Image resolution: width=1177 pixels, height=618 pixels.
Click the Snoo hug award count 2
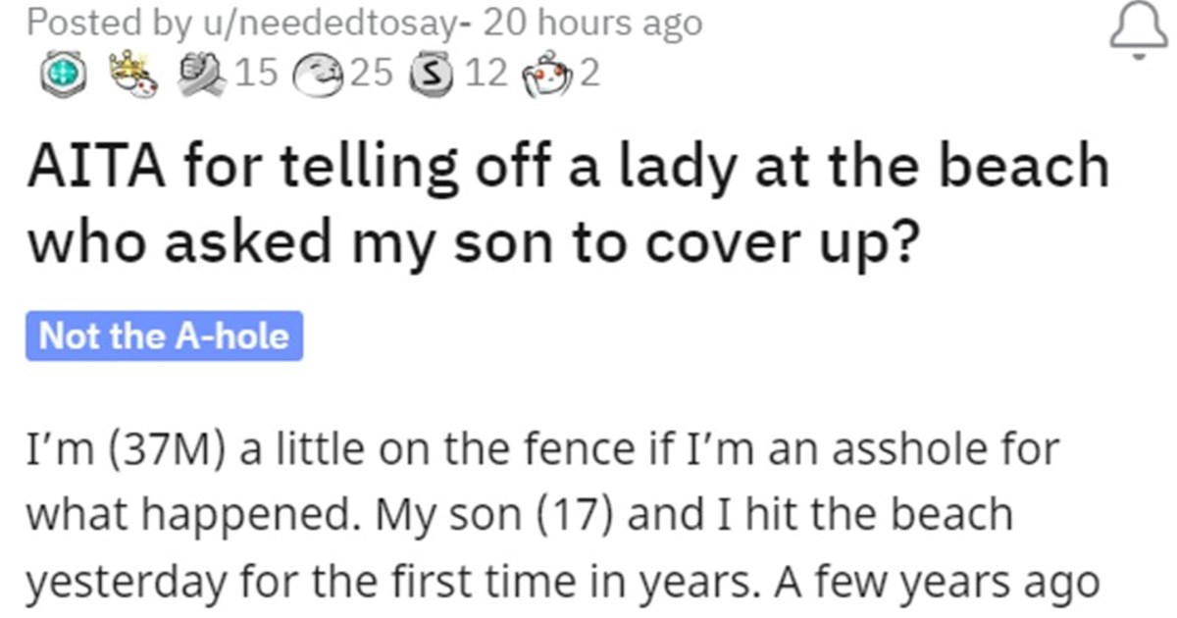[590, 76]
